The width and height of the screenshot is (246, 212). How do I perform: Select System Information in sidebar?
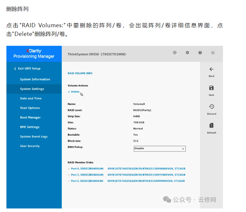coord(35,79)
